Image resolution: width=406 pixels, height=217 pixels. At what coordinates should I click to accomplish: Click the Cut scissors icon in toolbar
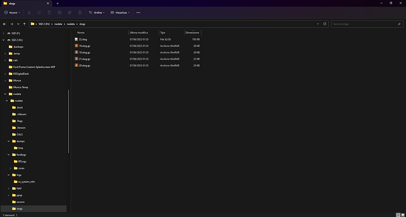[x=29, y=12]
